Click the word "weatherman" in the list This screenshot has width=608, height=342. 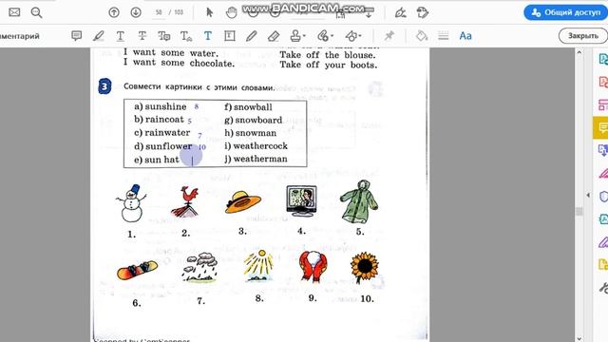point(260,159)
